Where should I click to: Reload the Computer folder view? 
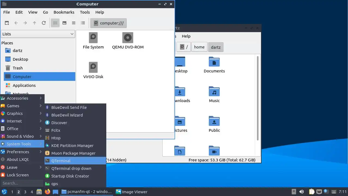[x=44, y=23]
